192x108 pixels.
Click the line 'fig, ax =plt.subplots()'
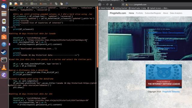[25, 81]
